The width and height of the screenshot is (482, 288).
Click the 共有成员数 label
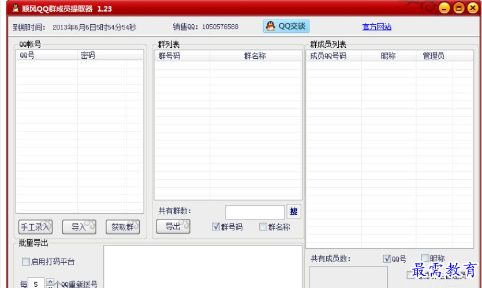coord(330,259)
